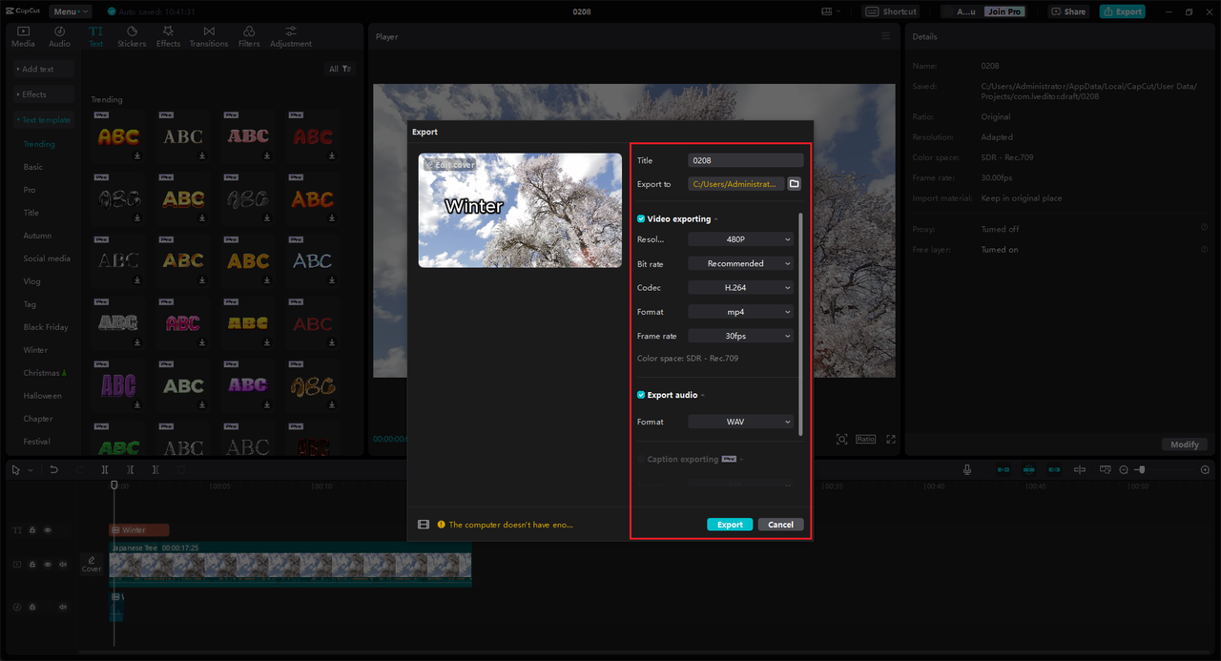Click the delete-left trim tool in timeline toolbar

[x=131, y=470]
